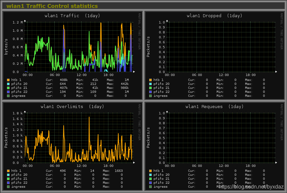Click the ingress swatch in Traffic legend
The width and height of the screenshot is (287, 193).
[8, 96]
